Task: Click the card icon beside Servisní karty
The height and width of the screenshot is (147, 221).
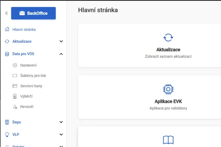Action: pyautogui.click(x=15, y=86)
